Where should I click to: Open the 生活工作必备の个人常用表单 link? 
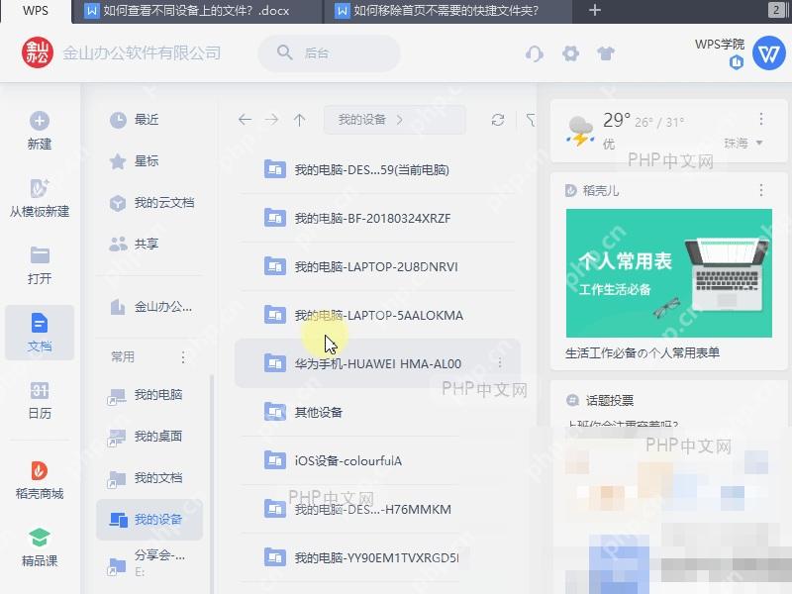[x=643, y=353]
